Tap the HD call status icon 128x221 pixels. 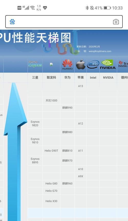pyautogui.click(x=19, y=8)
